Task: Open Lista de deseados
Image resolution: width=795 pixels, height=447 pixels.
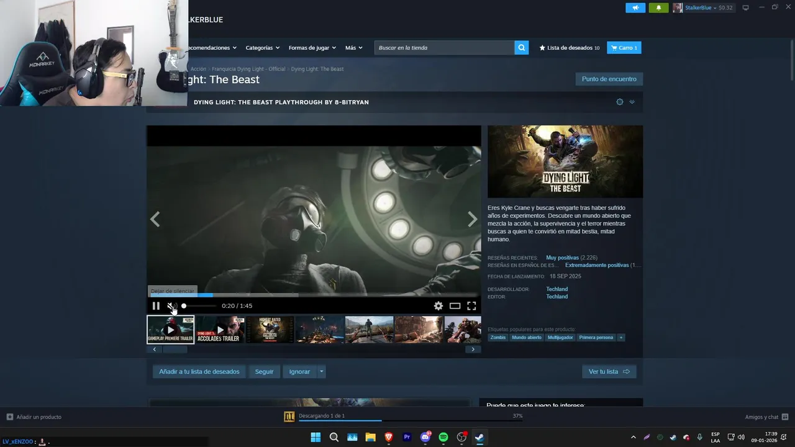Action: [x=570, y=48]
